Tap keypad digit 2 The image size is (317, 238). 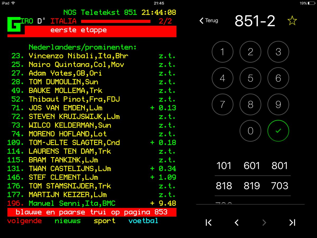pos(250,52)
